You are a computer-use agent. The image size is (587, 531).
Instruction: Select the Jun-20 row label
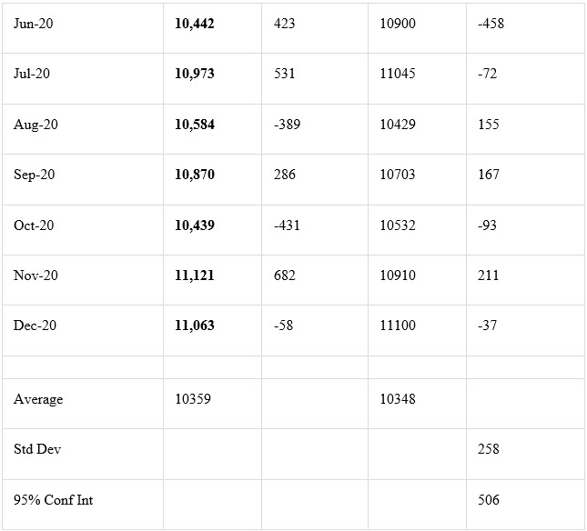[x=34, y=24]
